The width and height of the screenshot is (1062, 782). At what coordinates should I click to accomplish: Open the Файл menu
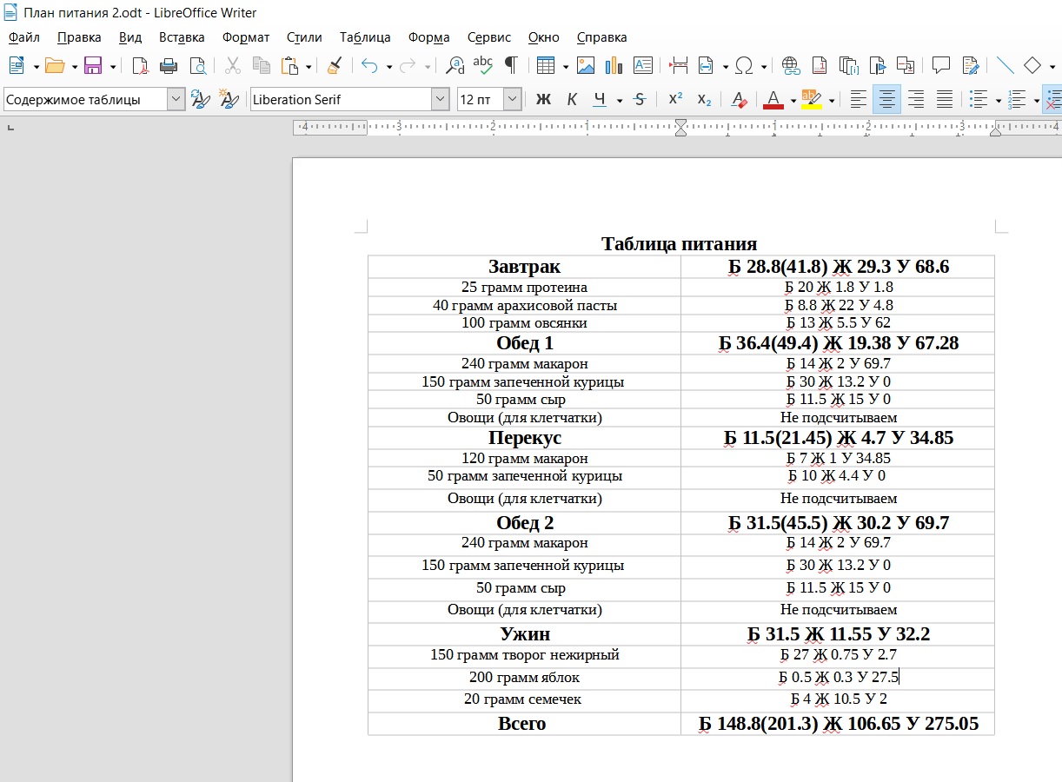coord(24,37)
